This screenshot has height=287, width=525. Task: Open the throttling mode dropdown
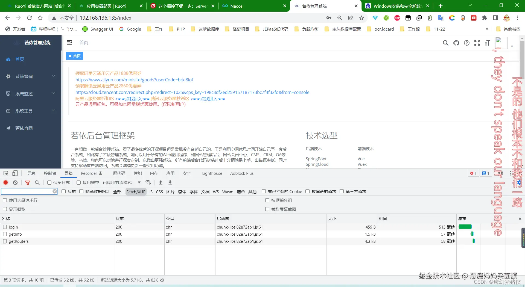click(x=122, y=182)
